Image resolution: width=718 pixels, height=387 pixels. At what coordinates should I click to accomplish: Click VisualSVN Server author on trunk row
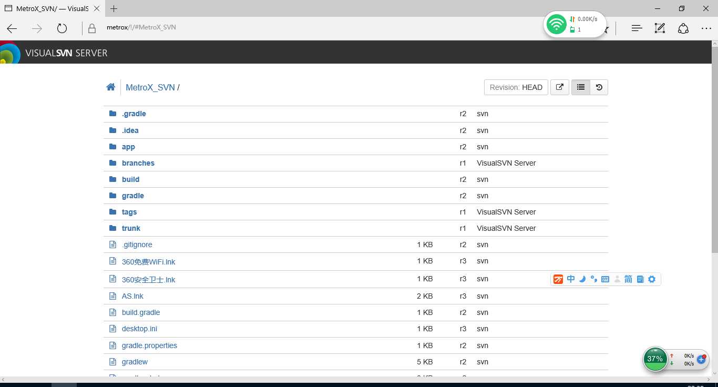tap(506, 228)
